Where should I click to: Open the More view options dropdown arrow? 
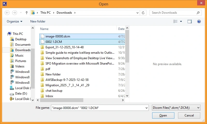tap(181, 21)
